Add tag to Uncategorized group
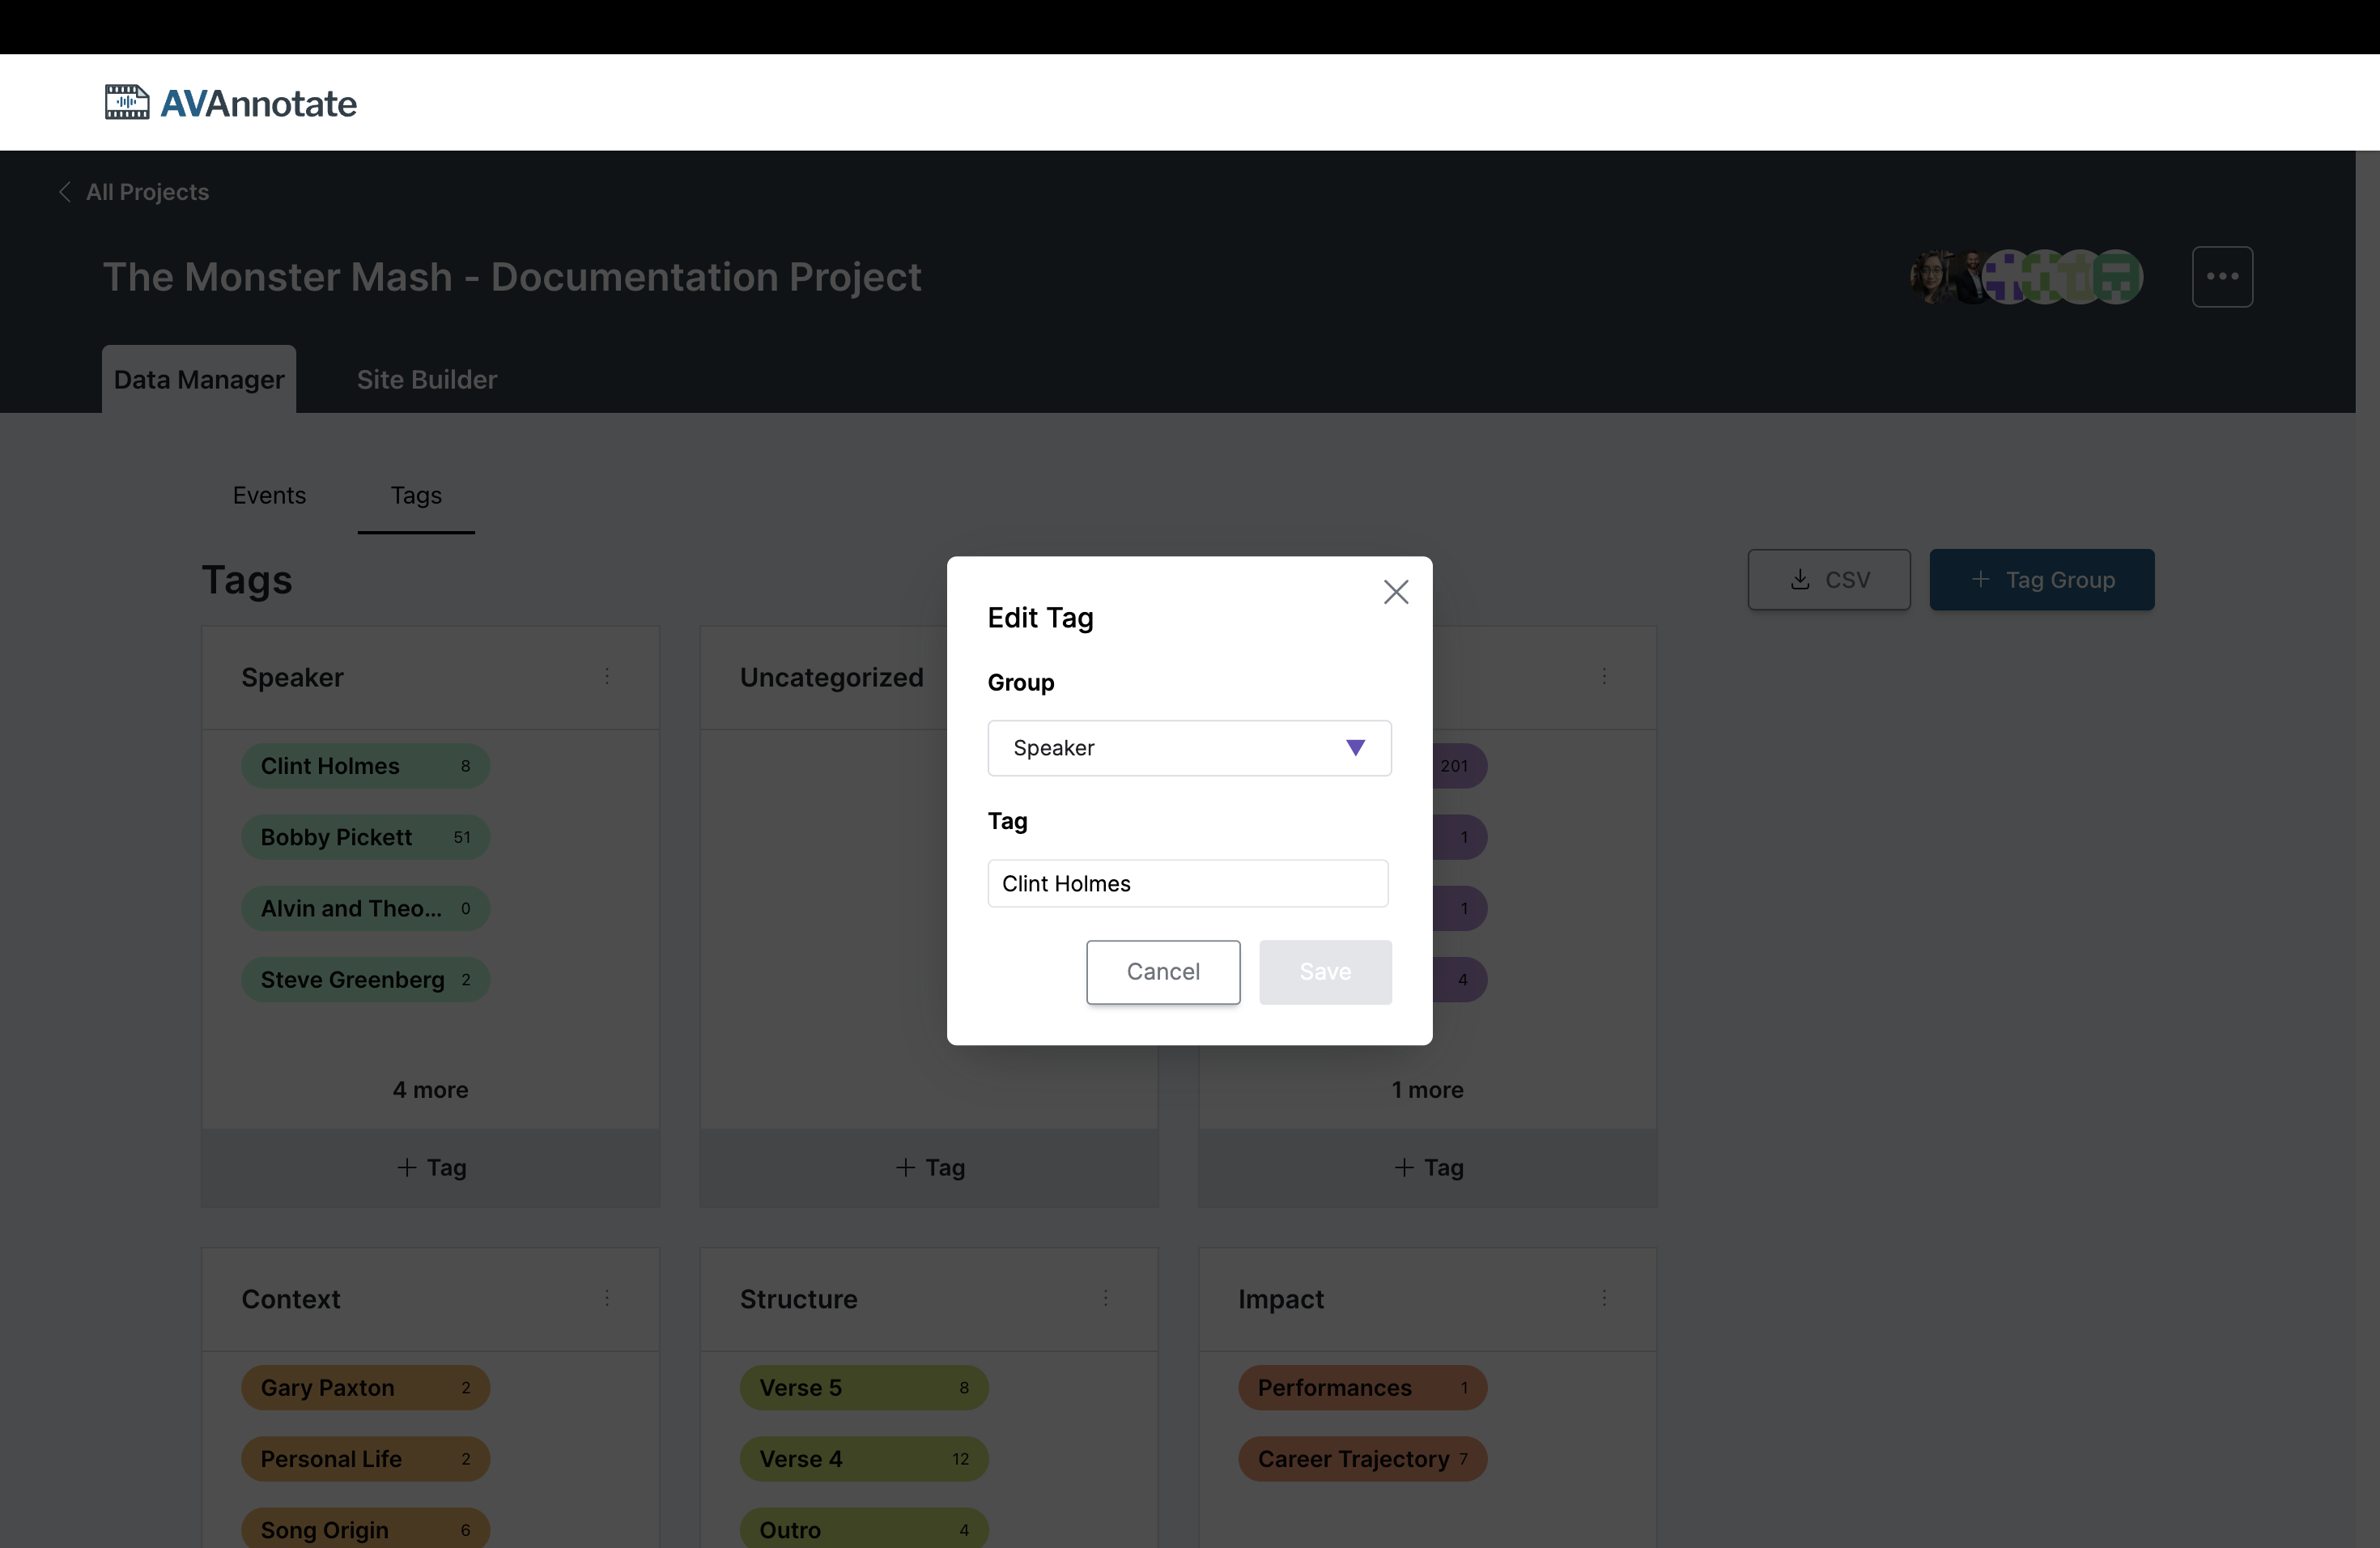This screenshot has width=2380, height=1548. point(929,1167)
